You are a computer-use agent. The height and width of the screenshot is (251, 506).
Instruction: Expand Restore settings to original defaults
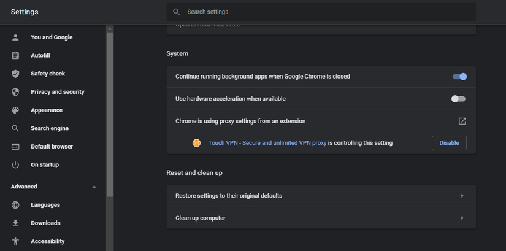[462, 196]
